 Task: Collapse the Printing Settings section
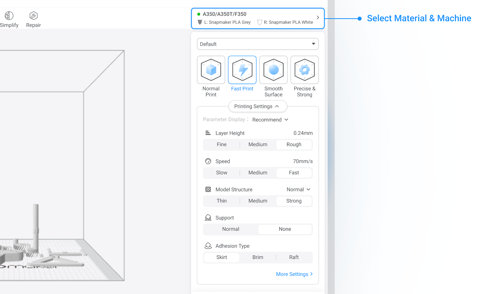(258, 106)
